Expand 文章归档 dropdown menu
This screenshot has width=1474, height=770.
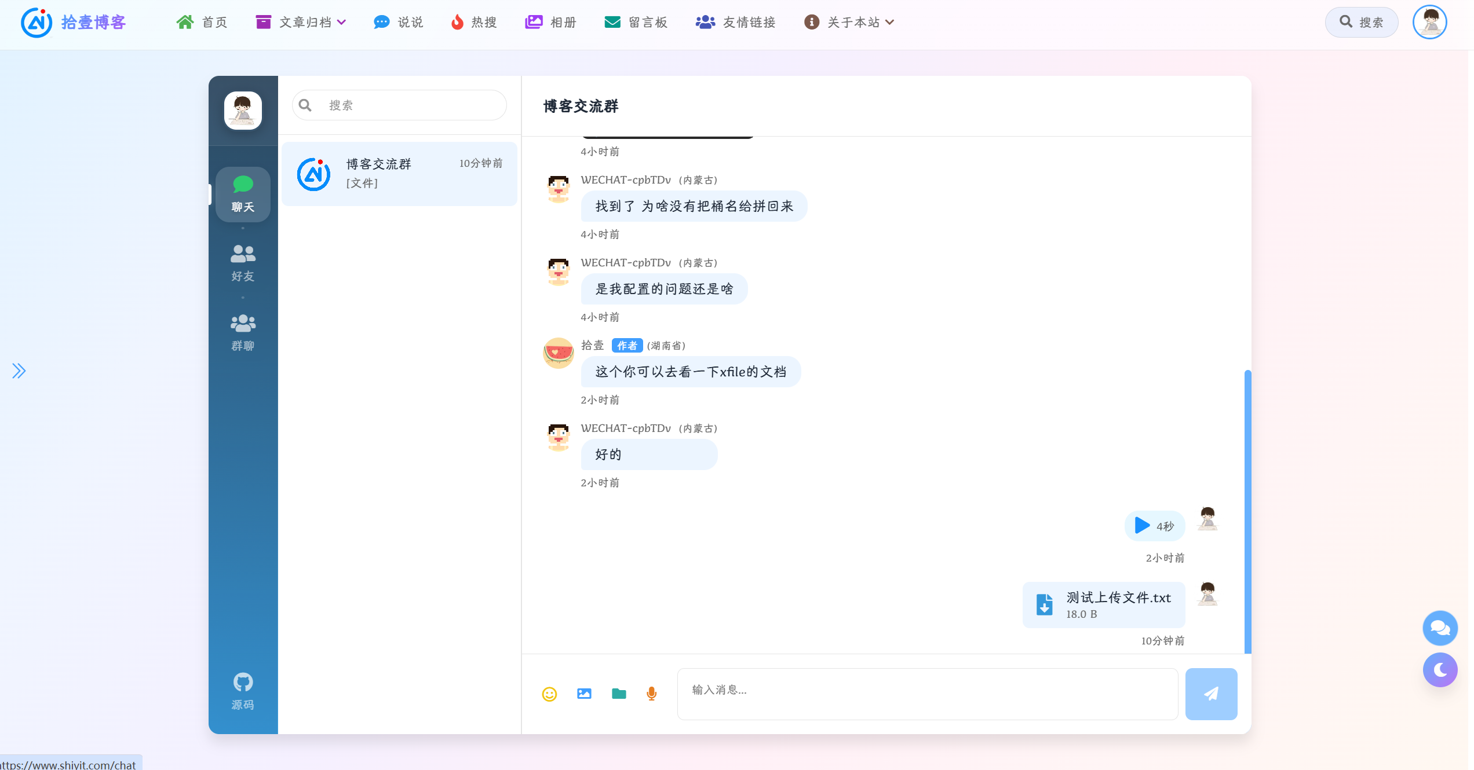point(301,23)
